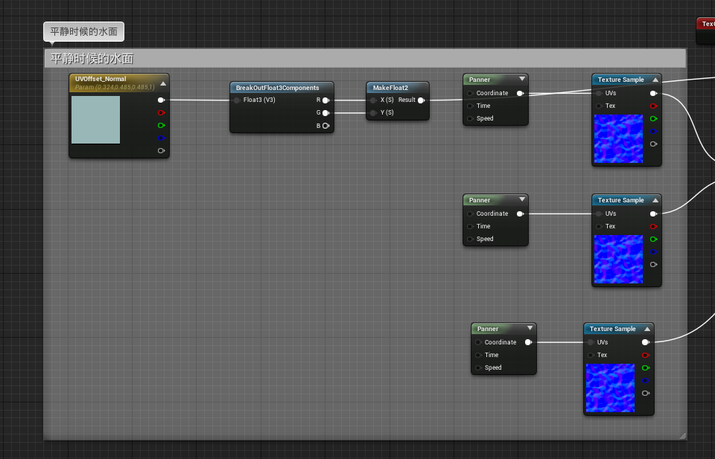Expand the top Panner node's dropdown arrow
The height and width of the screenshot is (459, 715).
[521, 79]
